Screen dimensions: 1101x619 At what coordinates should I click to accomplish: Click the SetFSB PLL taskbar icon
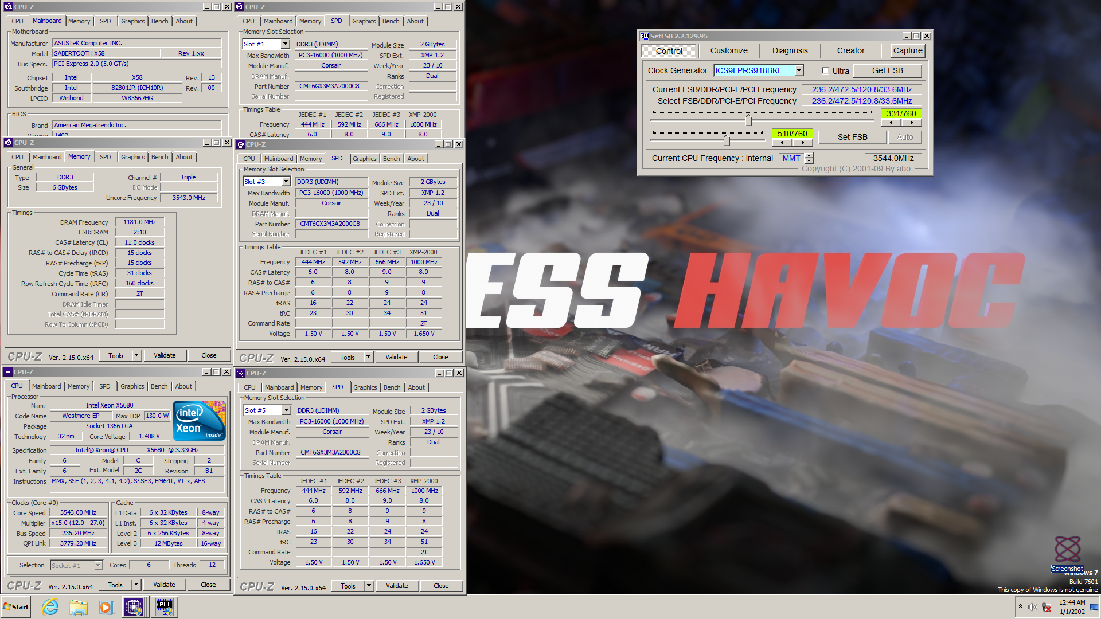pos(165,606)
